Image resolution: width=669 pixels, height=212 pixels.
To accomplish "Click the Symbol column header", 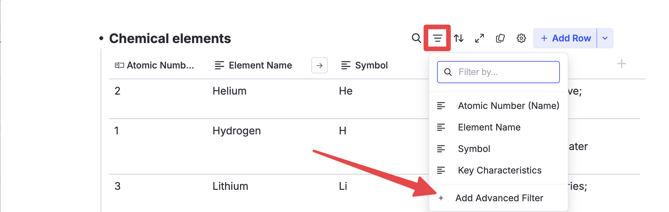I will 371,66.
